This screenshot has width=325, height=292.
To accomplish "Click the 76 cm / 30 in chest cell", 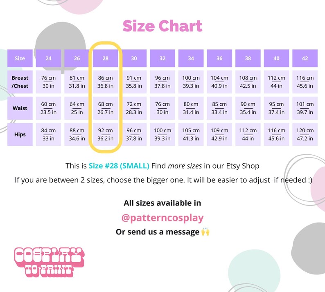I will tap(48, 82).
